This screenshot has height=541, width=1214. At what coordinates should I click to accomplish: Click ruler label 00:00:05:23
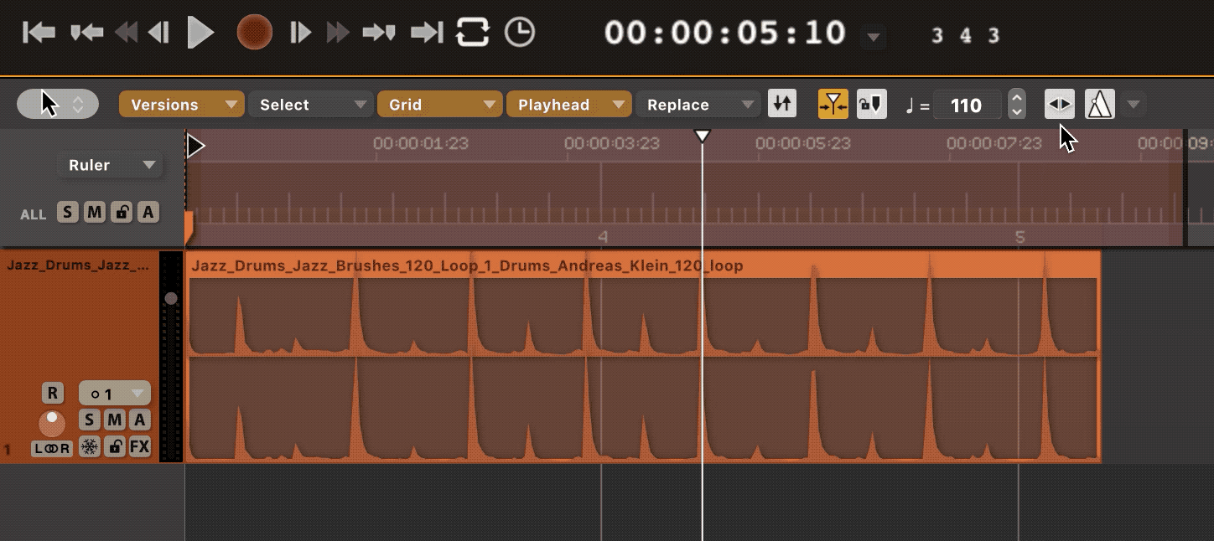click(803, 143)
